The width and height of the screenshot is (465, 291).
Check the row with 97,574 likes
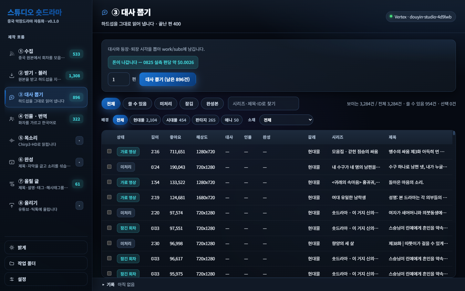coord(109,212)
